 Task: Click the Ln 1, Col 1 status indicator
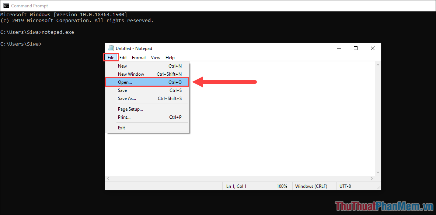click(236, 186)
